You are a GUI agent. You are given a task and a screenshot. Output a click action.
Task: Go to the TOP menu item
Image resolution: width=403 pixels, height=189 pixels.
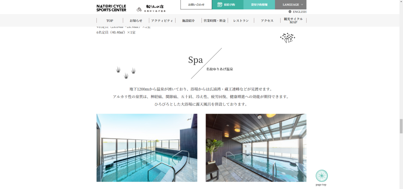[110, 20]
